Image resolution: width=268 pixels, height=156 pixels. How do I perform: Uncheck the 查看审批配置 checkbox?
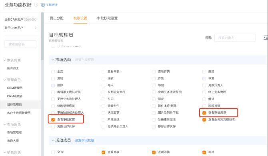coord(53,120)
